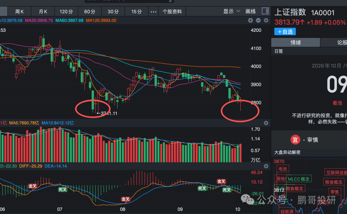Zoom in the K-line chart with plus icon
The width and height of the screenshot is (347, 214).
click(x=250, y=20)
